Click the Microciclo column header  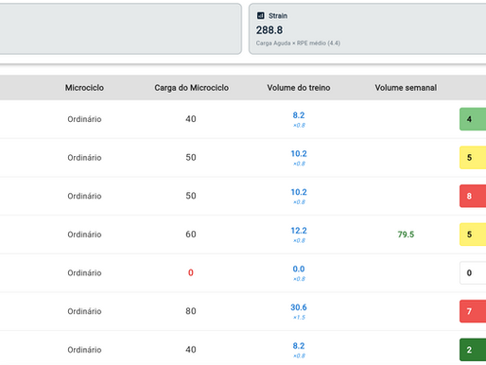click(x=84, y=88)
